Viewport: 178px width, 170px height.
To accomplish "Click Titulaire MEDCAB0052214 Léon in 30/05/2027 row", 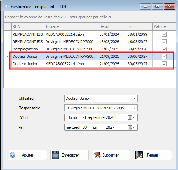I will point(71,64).
